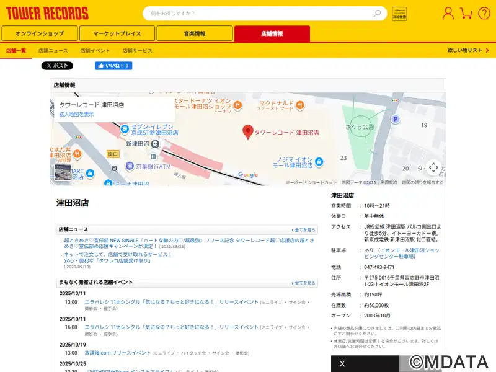Click 全てを見る in 店舗イベント section

click(304, 283)
